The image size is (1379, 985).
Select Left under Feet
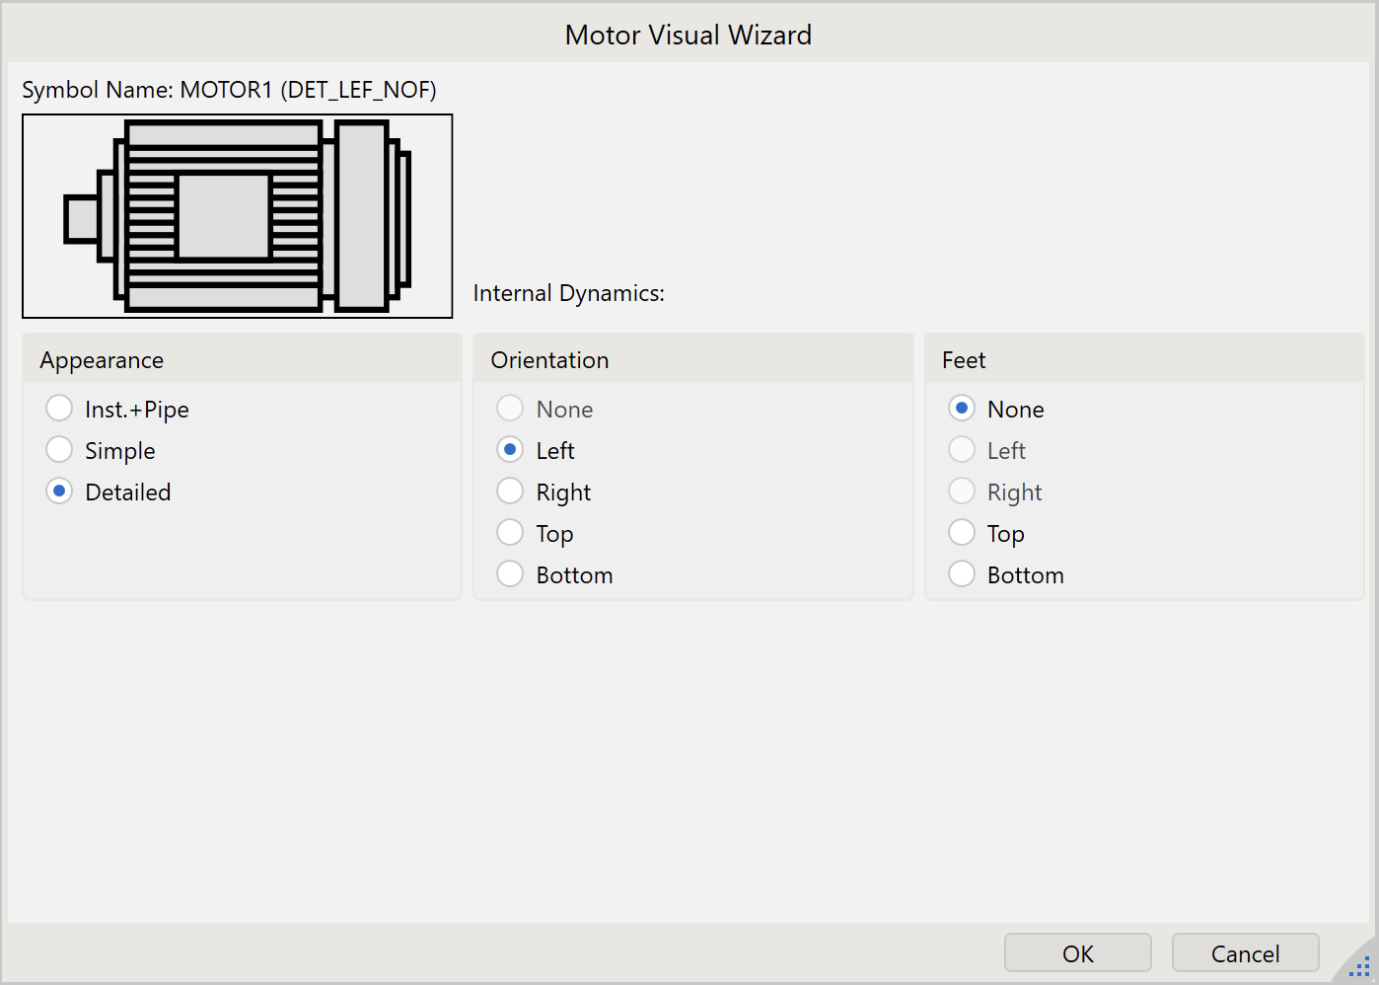pyautogui.click(x=962, y=450)
